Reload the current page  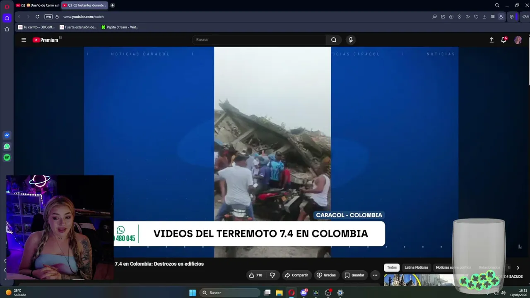click(x=37, y=17)
